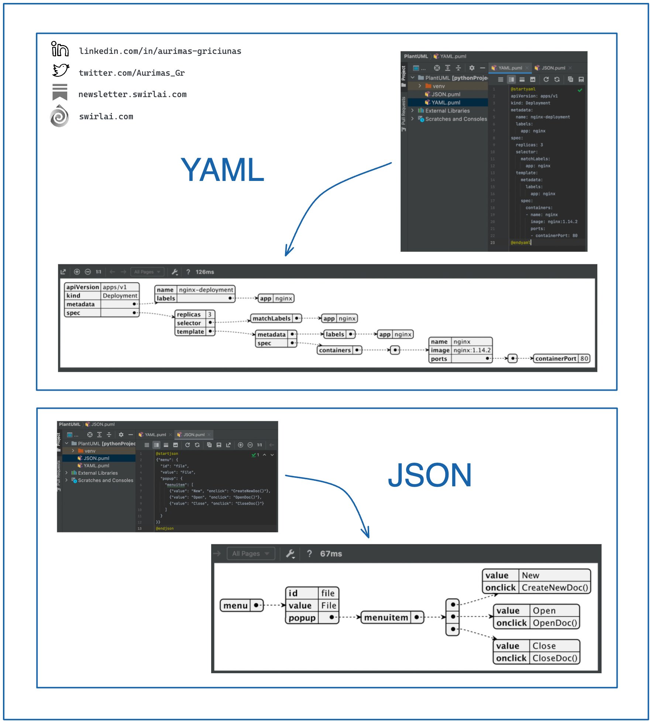Switch to YAML.puml tab in top IDE
This screenshot has height=723, width=652.
tap(510, 68)
